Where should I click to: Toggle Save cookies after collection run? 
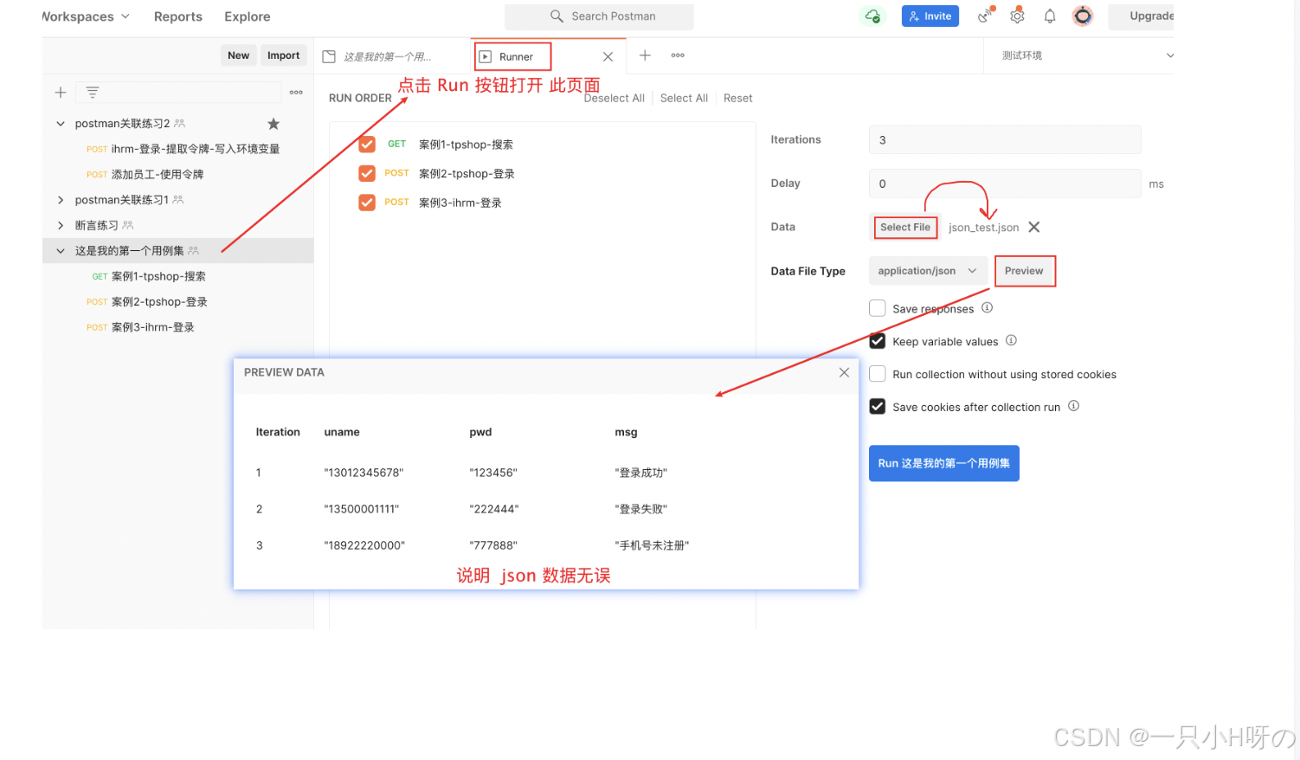pos(878,407)
